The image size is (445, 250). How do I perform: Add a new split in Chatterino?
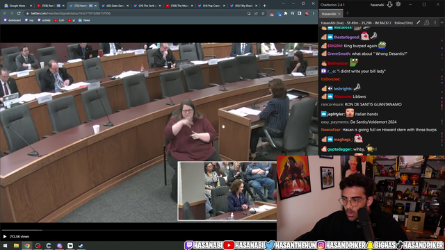[x=442, y=23]
